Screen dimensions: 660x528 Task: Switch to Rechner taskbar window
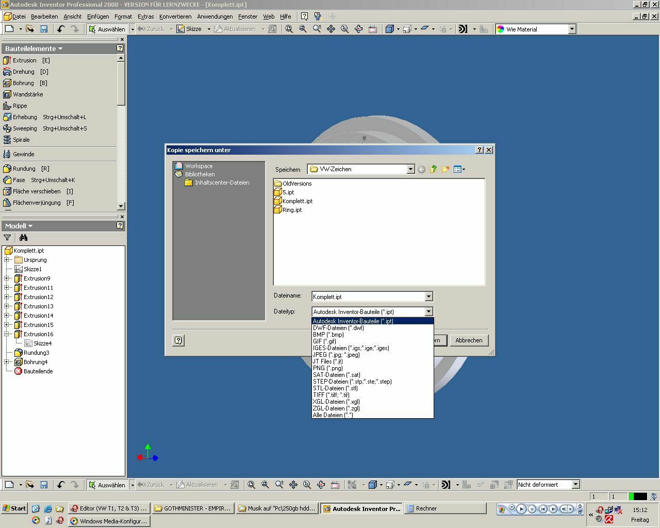[445, 508]
